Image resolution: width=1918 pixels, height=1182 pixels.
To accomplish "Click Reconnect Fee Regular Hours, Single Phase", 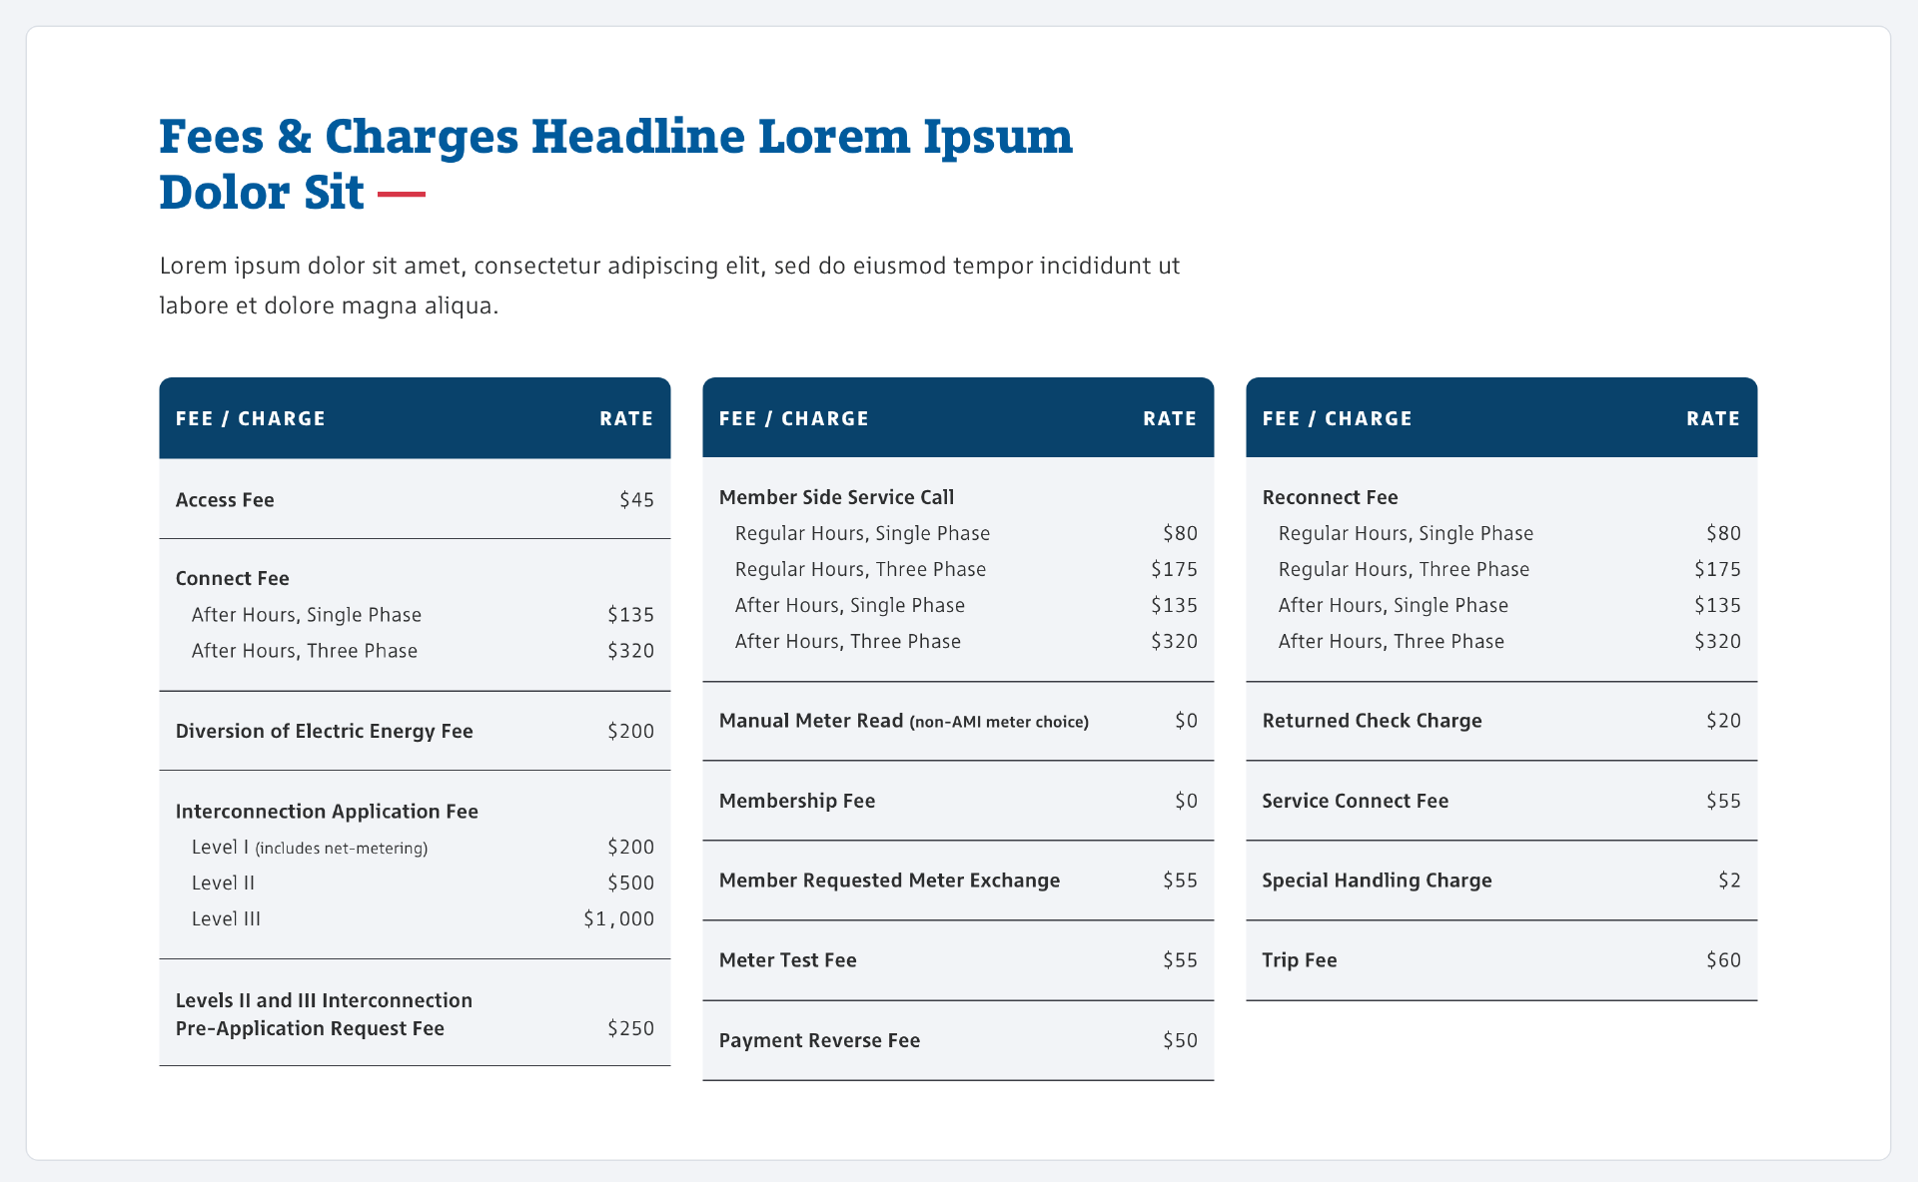I will (1406, 533).
